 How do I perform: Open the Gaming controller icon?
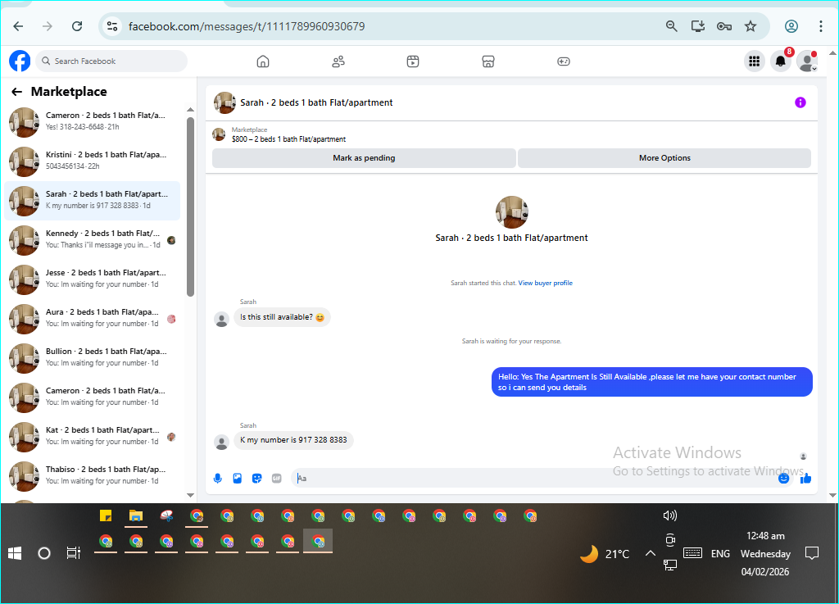coord(564,61)
